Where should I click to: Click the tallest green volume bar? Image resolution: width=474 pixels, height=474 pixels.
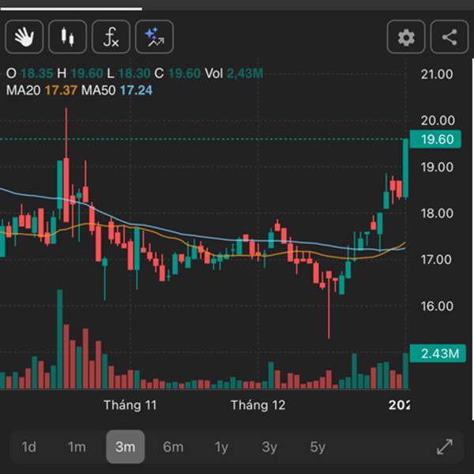[x=60, y=339]
